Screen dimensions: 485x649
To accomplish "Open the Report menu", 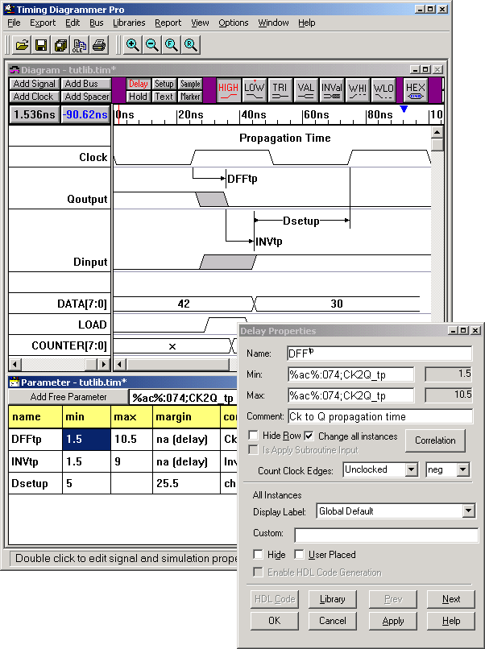I will 168,23.
